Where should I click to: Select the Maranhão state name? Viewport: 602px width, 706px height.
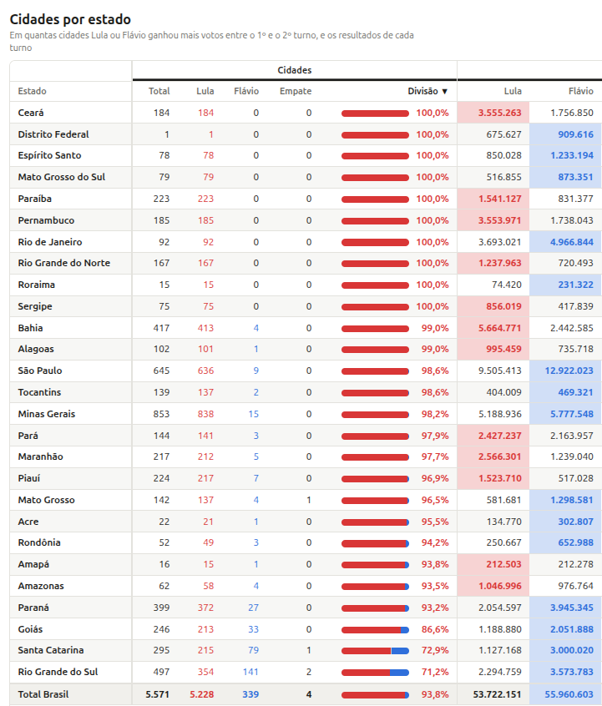(x=41, y=456)
